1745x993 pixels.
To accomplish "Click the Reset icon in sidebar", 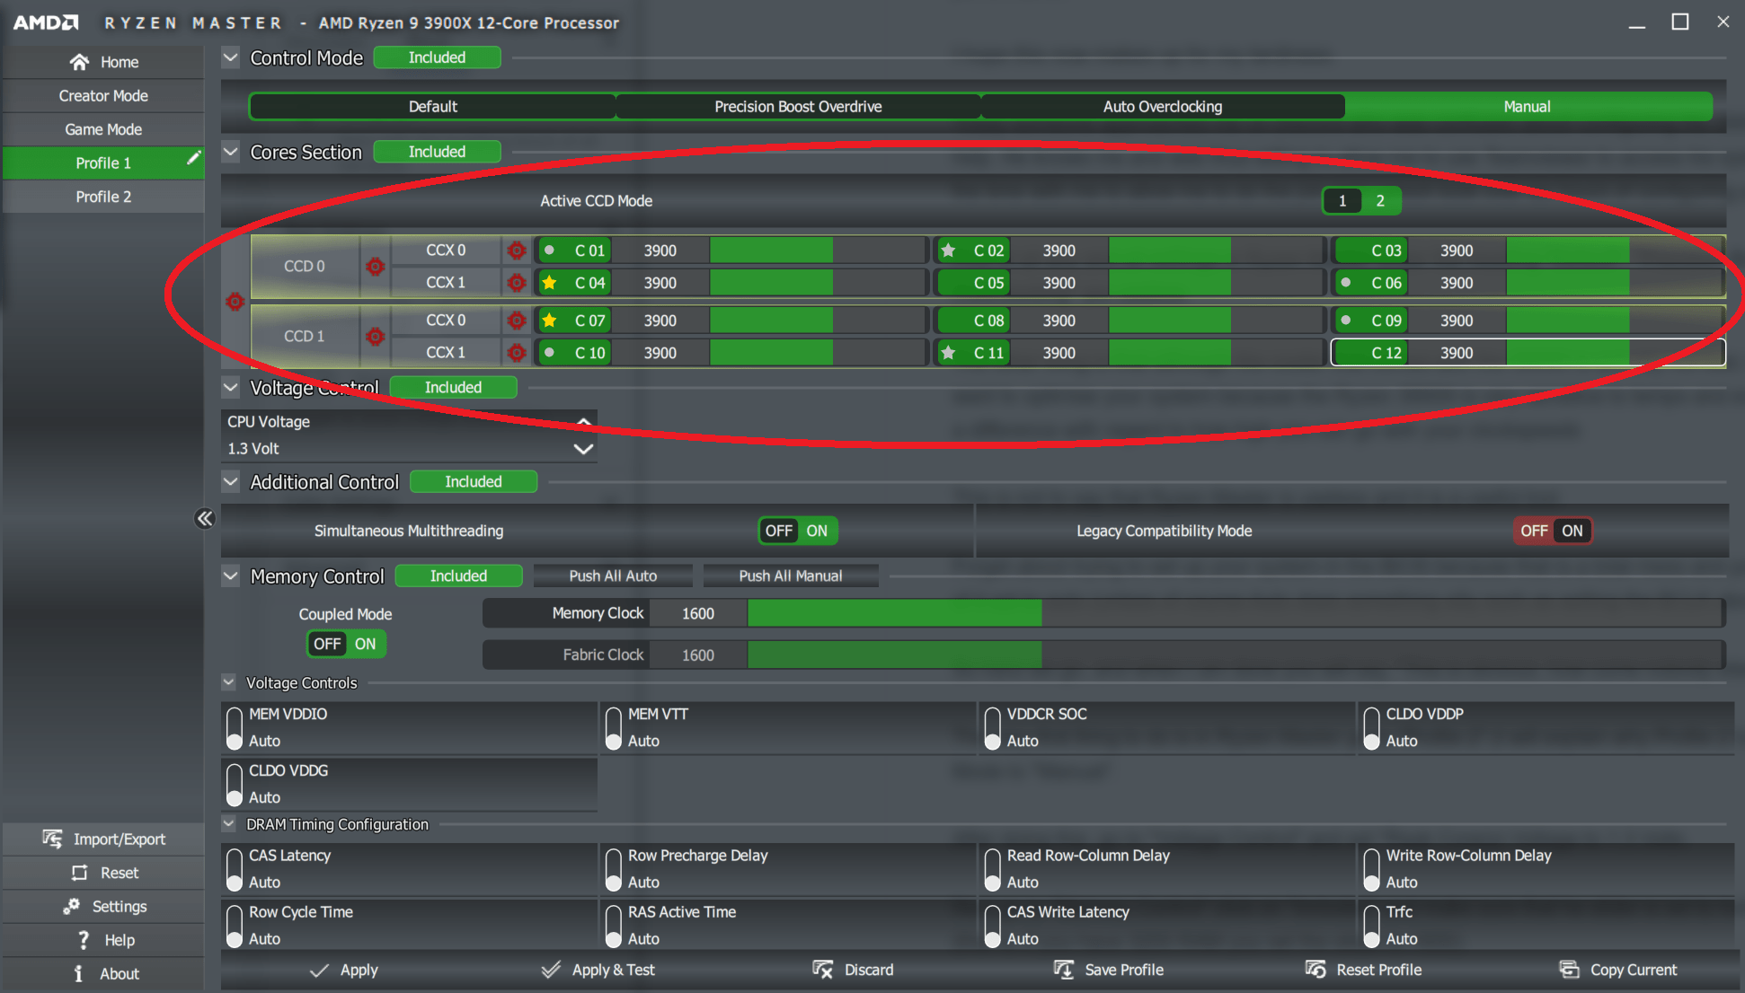I will pyautogui.click(x=79, y=873).
